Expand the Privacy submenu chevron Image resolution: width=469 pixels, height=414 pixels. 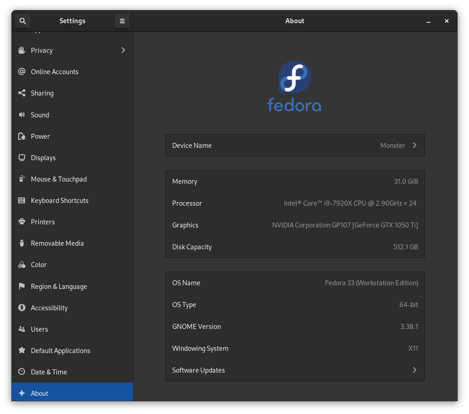tap(123, 50)
